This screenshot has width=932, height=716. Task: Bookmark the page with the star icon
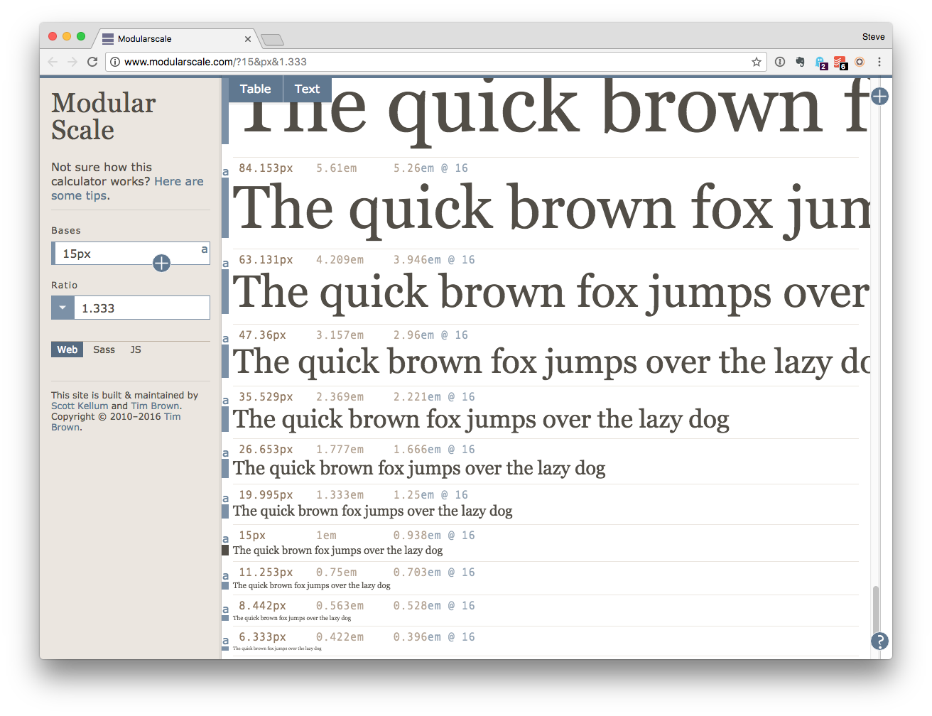click(757, 62)
